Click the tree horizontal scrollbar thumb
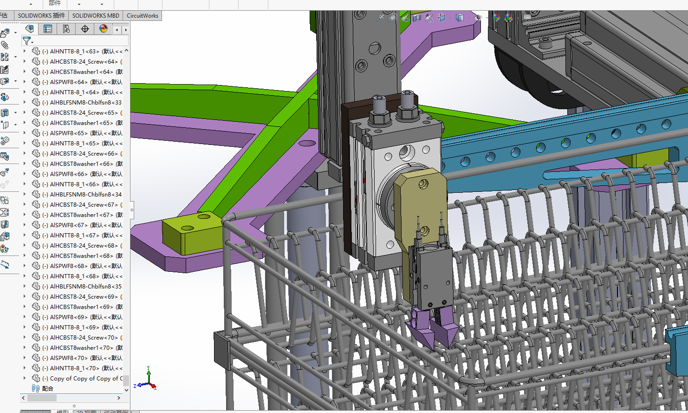Screen dimensions: 688x413 tap(42, 398)
